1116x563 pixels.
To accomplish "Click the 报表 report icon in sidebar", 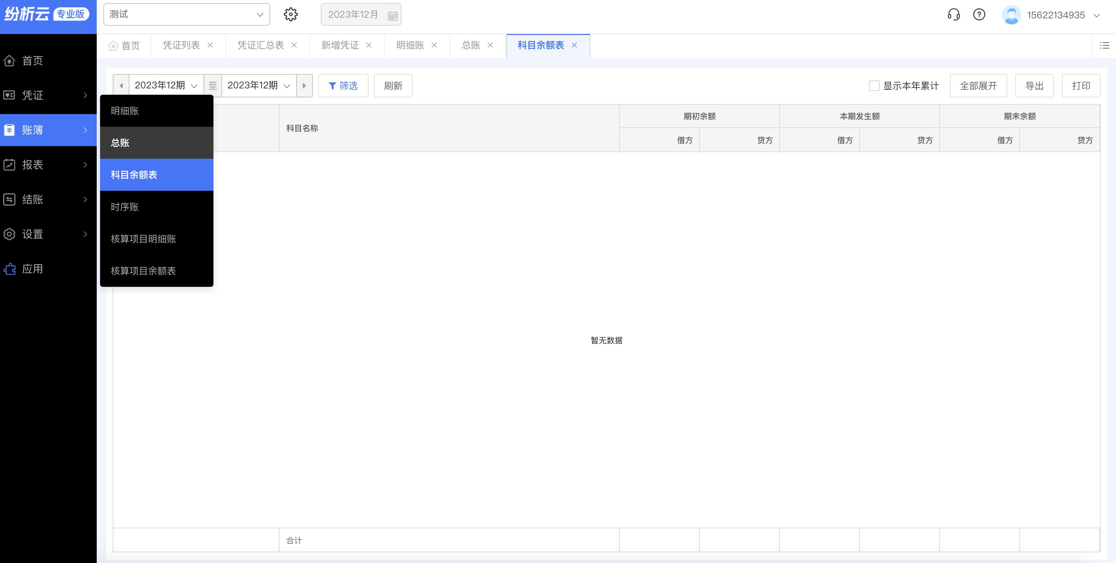I will (10, 164).
